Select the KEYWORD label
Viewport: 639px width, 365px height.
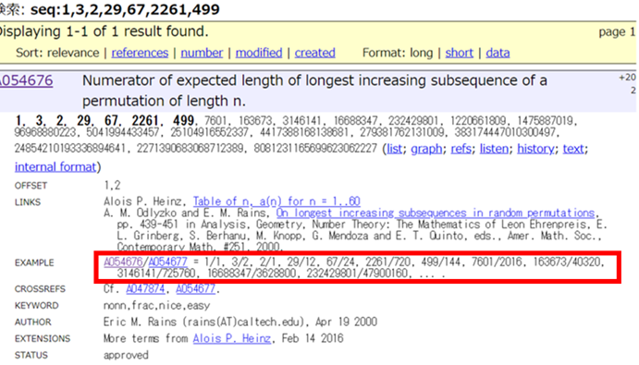(x=37, y=306)
